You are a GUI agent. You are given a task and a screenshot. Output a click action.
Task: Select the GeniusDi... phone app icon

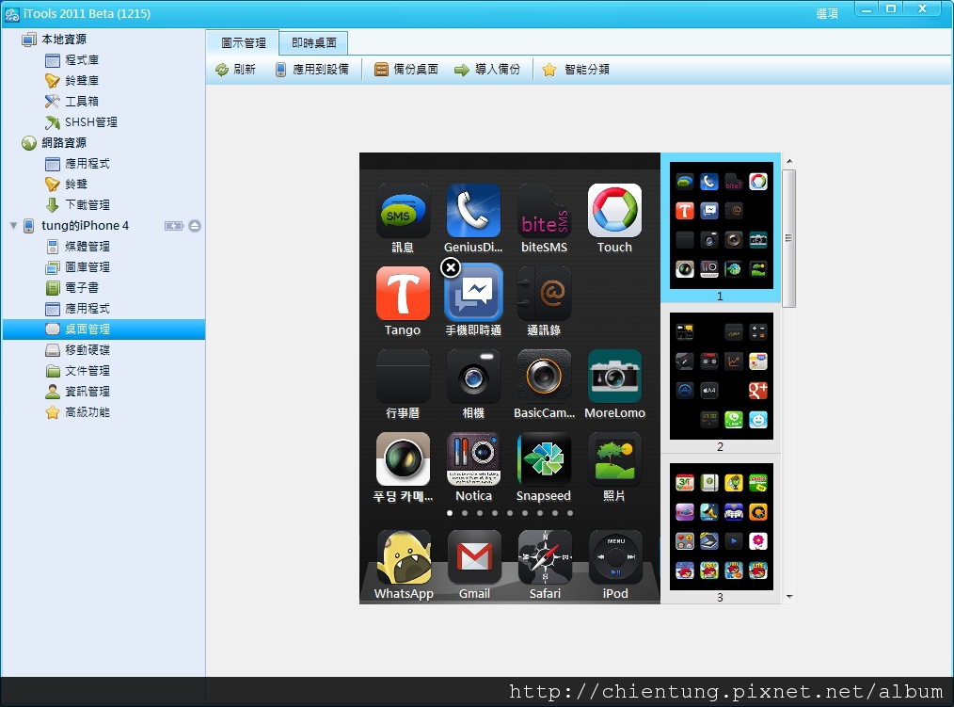pos(473,211)
